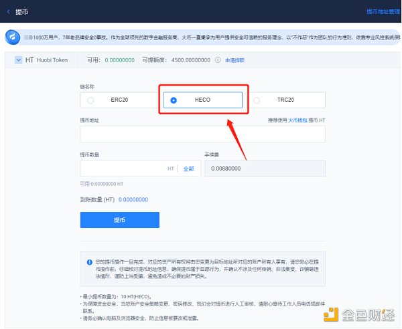
Task: Click the 手续费 fee field showing 0.00880000
Action: (x=264, y=169)
